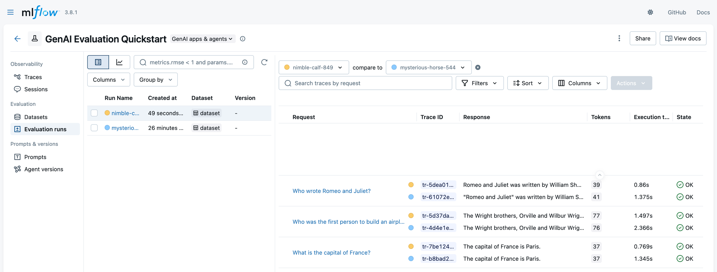Viewport: 717px width, 272px height.
Task: Toggle dark mode theme icon
Action: [650, 12]
